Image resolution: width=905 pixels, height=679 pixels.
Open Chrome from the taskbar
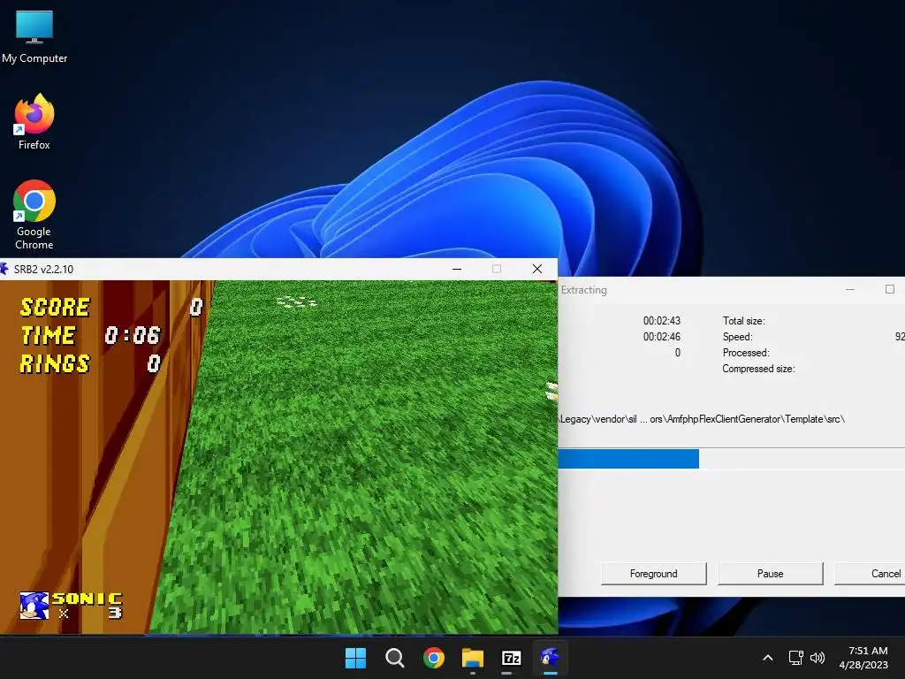click(433, 658)
